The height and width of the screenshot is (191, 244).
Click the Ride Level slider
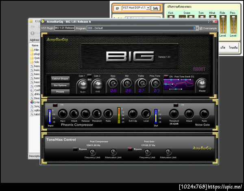[x=223, y=24]
